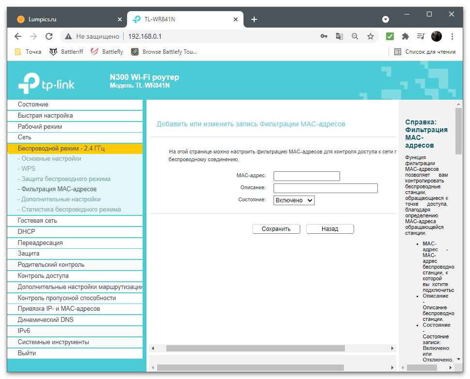Screen dimensions: 470x379
Task: Open the Состояние menu item
Action: [x=75, y=105]
